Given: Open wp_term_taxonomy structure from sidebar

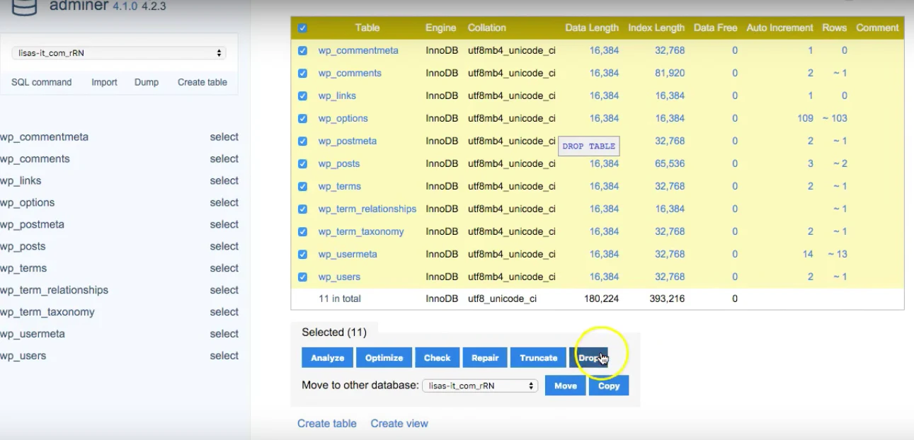Looking at the screenshot, I should coord(47,313).
